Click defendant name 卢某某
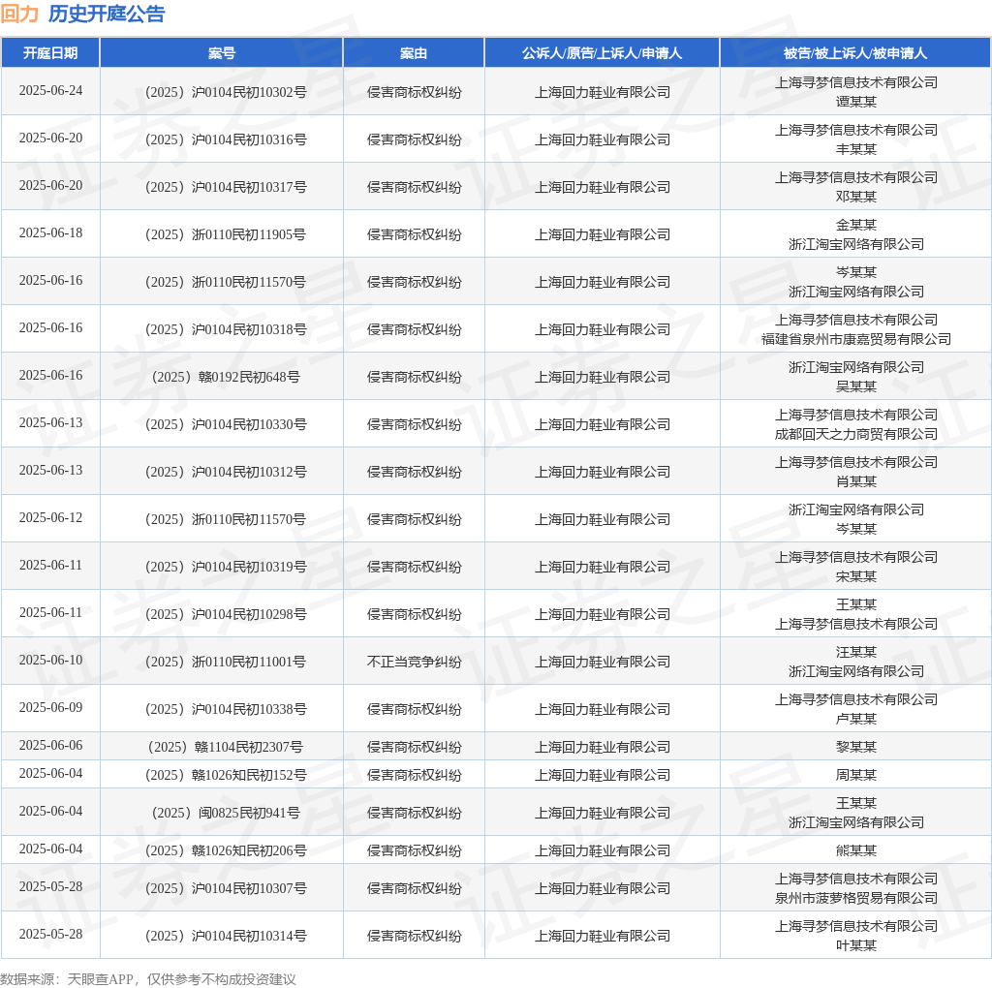The image size is (992, 988). click(x=856, y=719)
